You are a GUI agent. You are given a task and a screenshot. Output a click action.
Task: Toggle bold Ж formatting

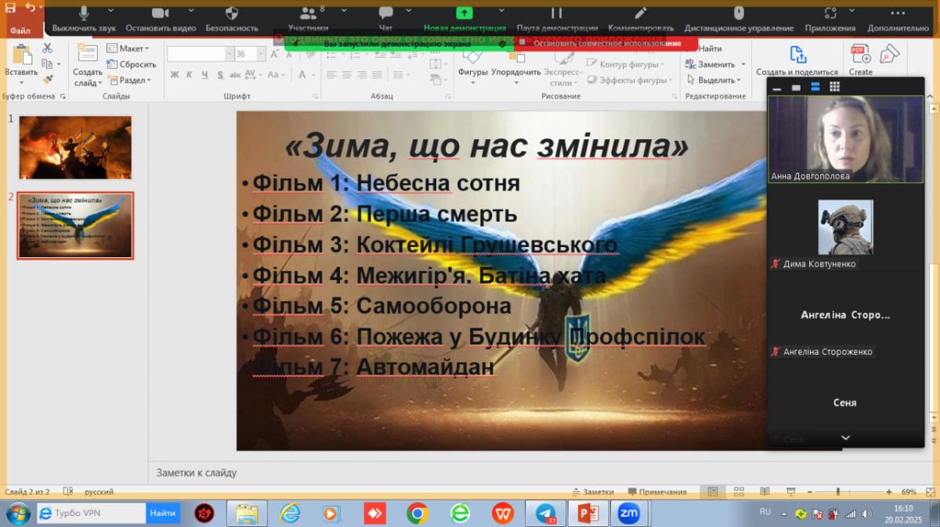click(x=175, y=75)
